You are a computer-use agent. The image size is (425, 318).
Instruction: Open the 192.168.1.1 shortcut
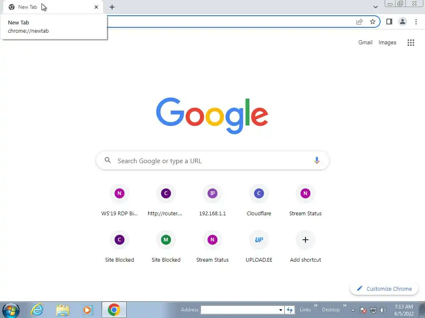click(x=212, y=200)
